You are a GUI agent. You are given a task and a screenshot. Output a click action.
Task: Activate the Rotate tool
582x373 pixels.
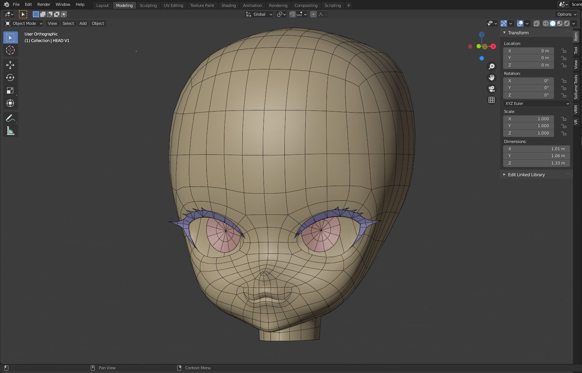click(x=10, y=78)
